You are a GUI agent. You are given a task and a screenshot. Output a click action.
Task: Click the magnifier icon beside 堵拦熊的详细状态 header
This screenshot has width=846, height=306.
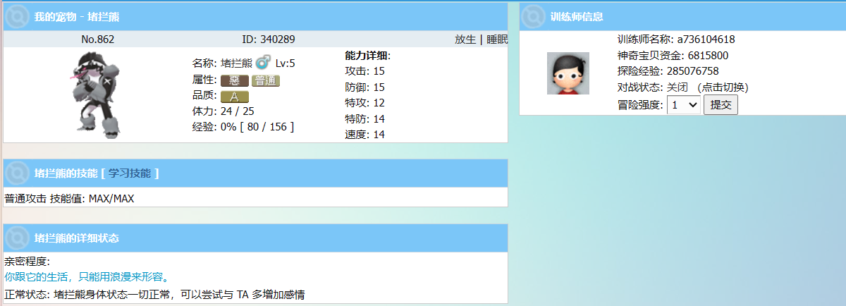coord(18,238)
